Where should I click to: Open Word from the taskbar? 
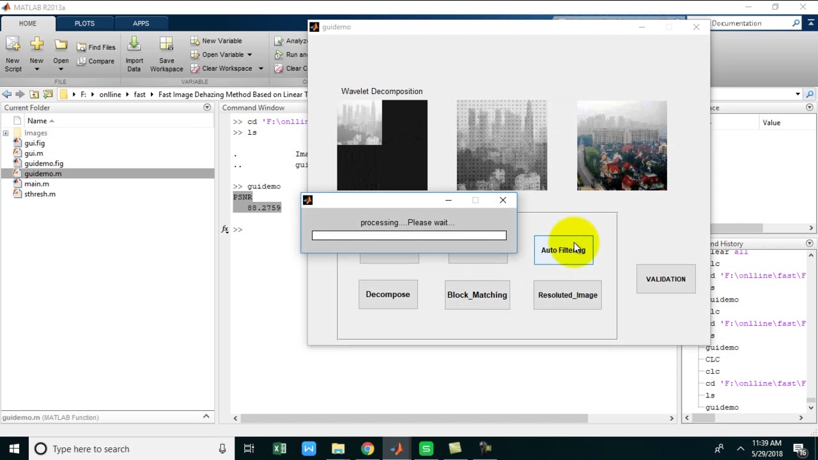309,448
